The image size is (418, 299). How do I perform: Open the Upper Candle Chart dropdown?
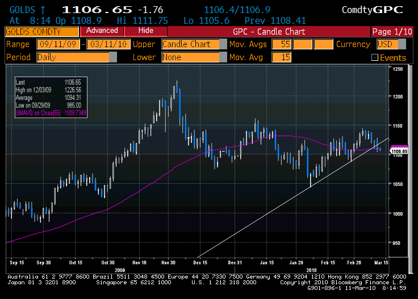click(x=194, y=44)
